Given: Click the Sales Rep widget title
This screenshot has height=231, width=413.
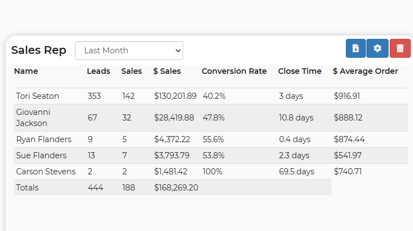Looking at the screenshot, I should 38,50.
